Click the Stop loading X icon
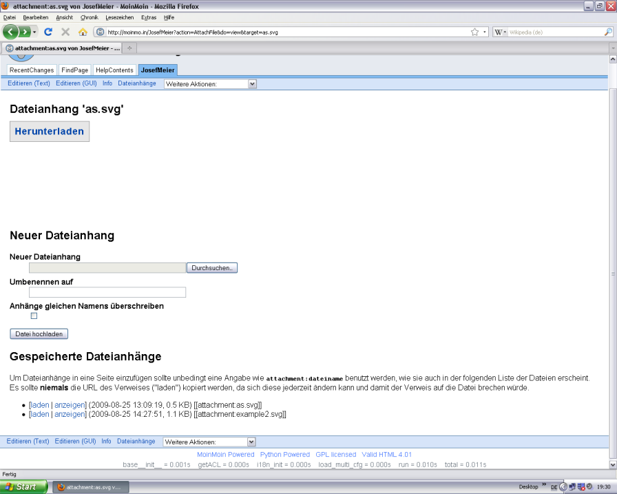Screen dimensions: 617x494 coord(65,32)
